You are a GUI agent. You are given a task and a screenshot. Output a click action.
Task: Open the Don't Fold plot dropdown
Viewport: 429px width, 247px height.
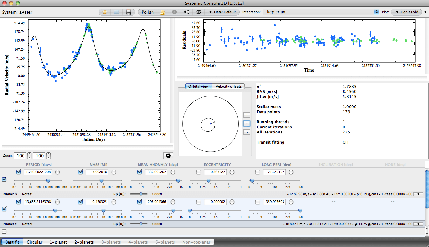406,12
